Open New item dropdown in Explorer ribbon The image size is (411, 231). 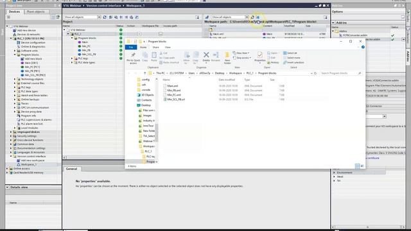[x=241, y=53]
